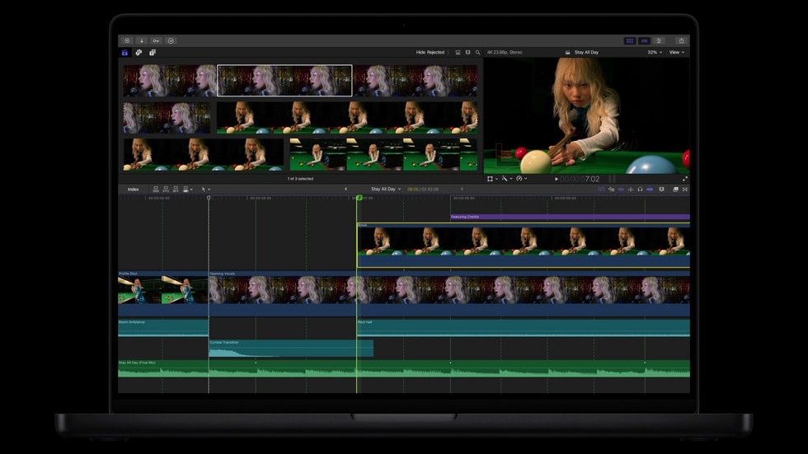
Task: Open the 32% viewer zoom dropdown
Action: (655, 53)
